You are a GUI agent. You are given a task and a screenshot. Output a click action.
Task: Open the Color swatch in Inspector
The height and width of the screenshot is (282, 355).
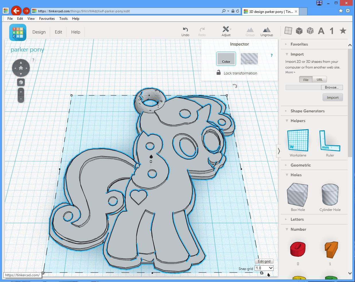tap(226, 59)
